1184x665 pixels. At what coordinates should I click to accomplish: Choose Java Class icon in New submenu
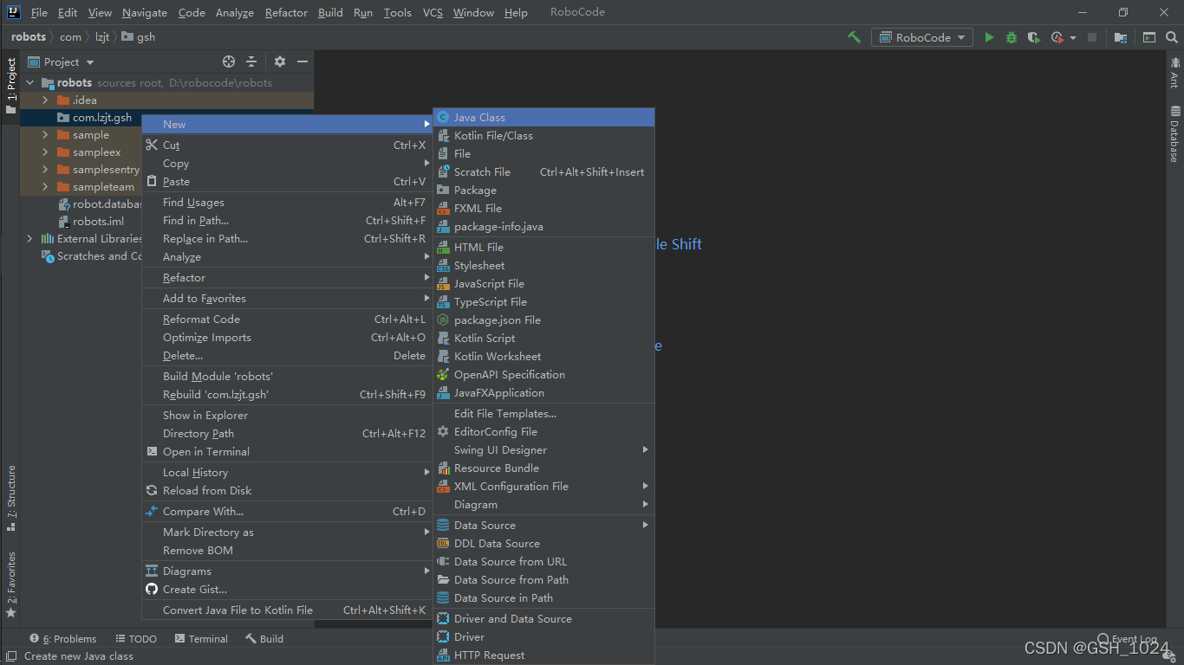pyautogui.click(x=443, y=118)
